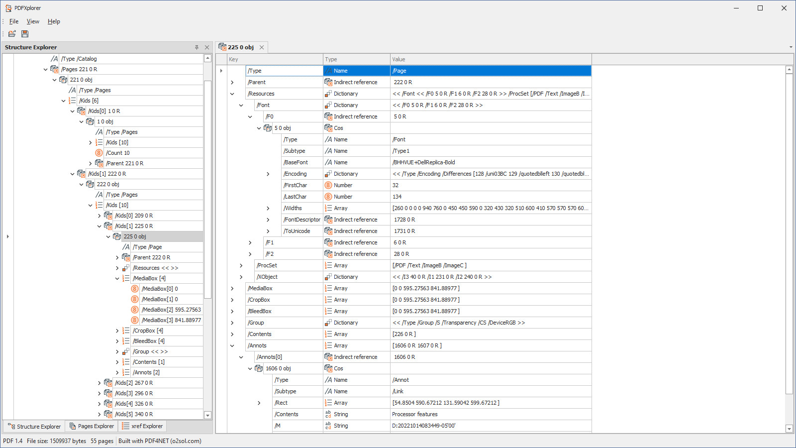Close the 225 0 obj tab
Image resolution: width=796 pixels, height=448 pixels.
point(262,47)
